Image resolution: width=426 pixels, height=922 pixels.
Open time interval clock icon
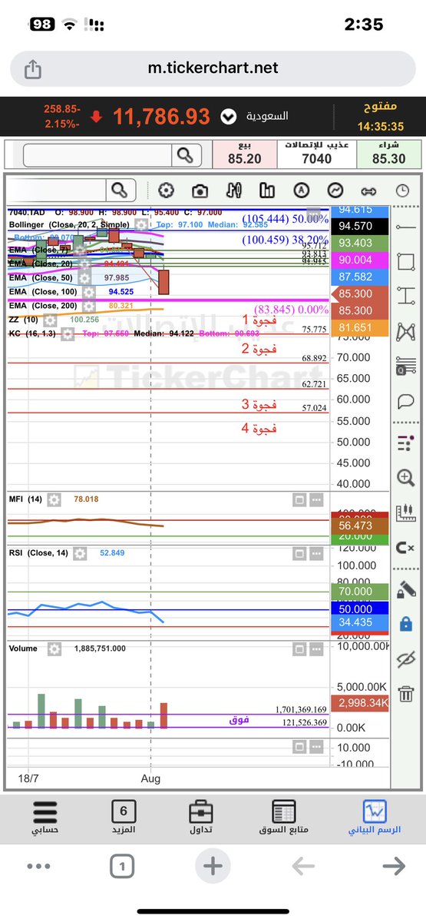pos(403,191)
